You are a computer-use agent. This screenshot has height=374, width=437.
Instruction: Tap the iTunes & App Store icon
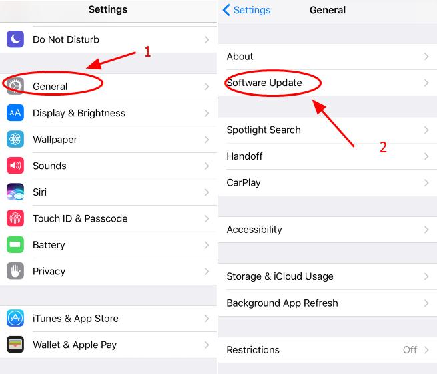[x=15, y=318]
